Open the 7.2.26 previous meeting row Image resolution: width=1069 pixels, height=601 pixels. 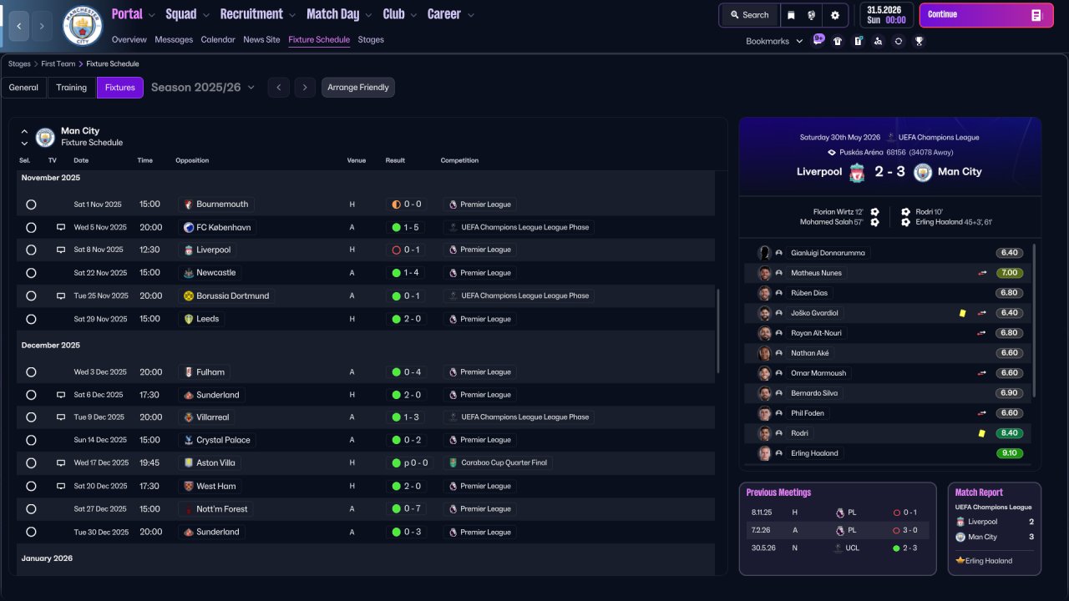[x=838, y=530]
